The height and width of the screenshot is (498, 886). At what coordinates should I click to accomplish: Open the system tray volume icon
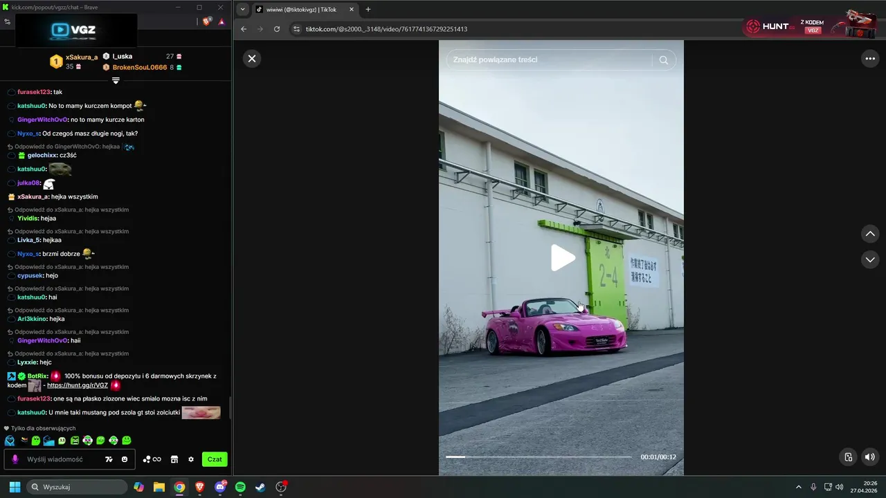click(840, 487)
